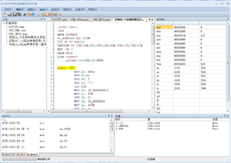
Task: Expand the BUF variable node
Action: (116, 129)
